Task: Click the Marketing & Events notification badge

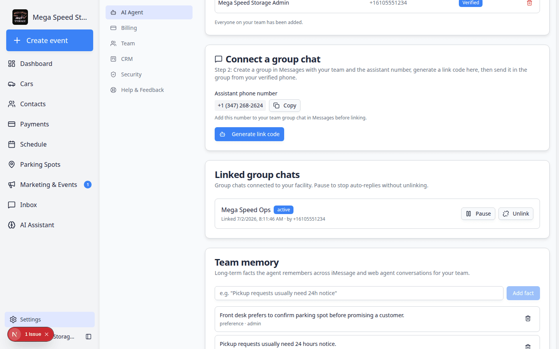Action: coord(88,185)
